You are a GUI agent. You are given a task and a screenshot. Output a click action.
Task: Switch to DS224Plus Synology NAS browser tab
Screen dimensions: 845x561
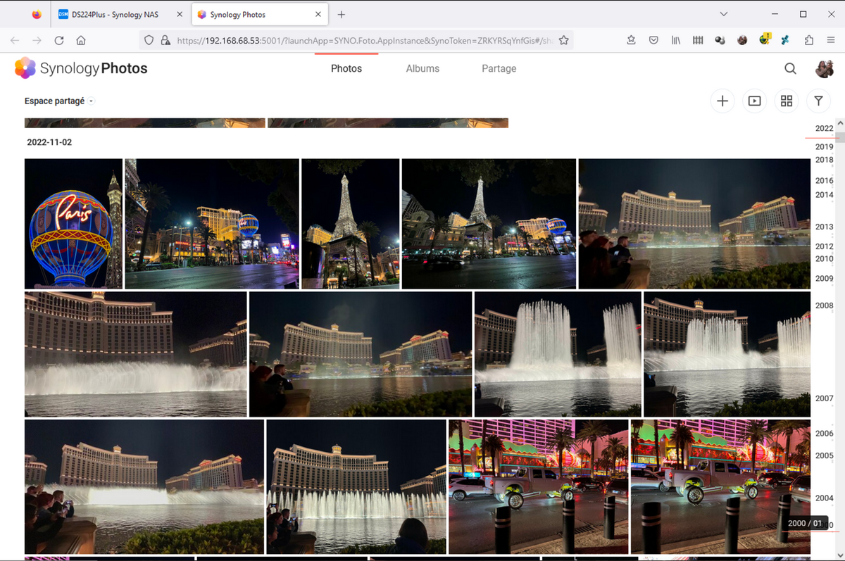click(x=118, y=14)
